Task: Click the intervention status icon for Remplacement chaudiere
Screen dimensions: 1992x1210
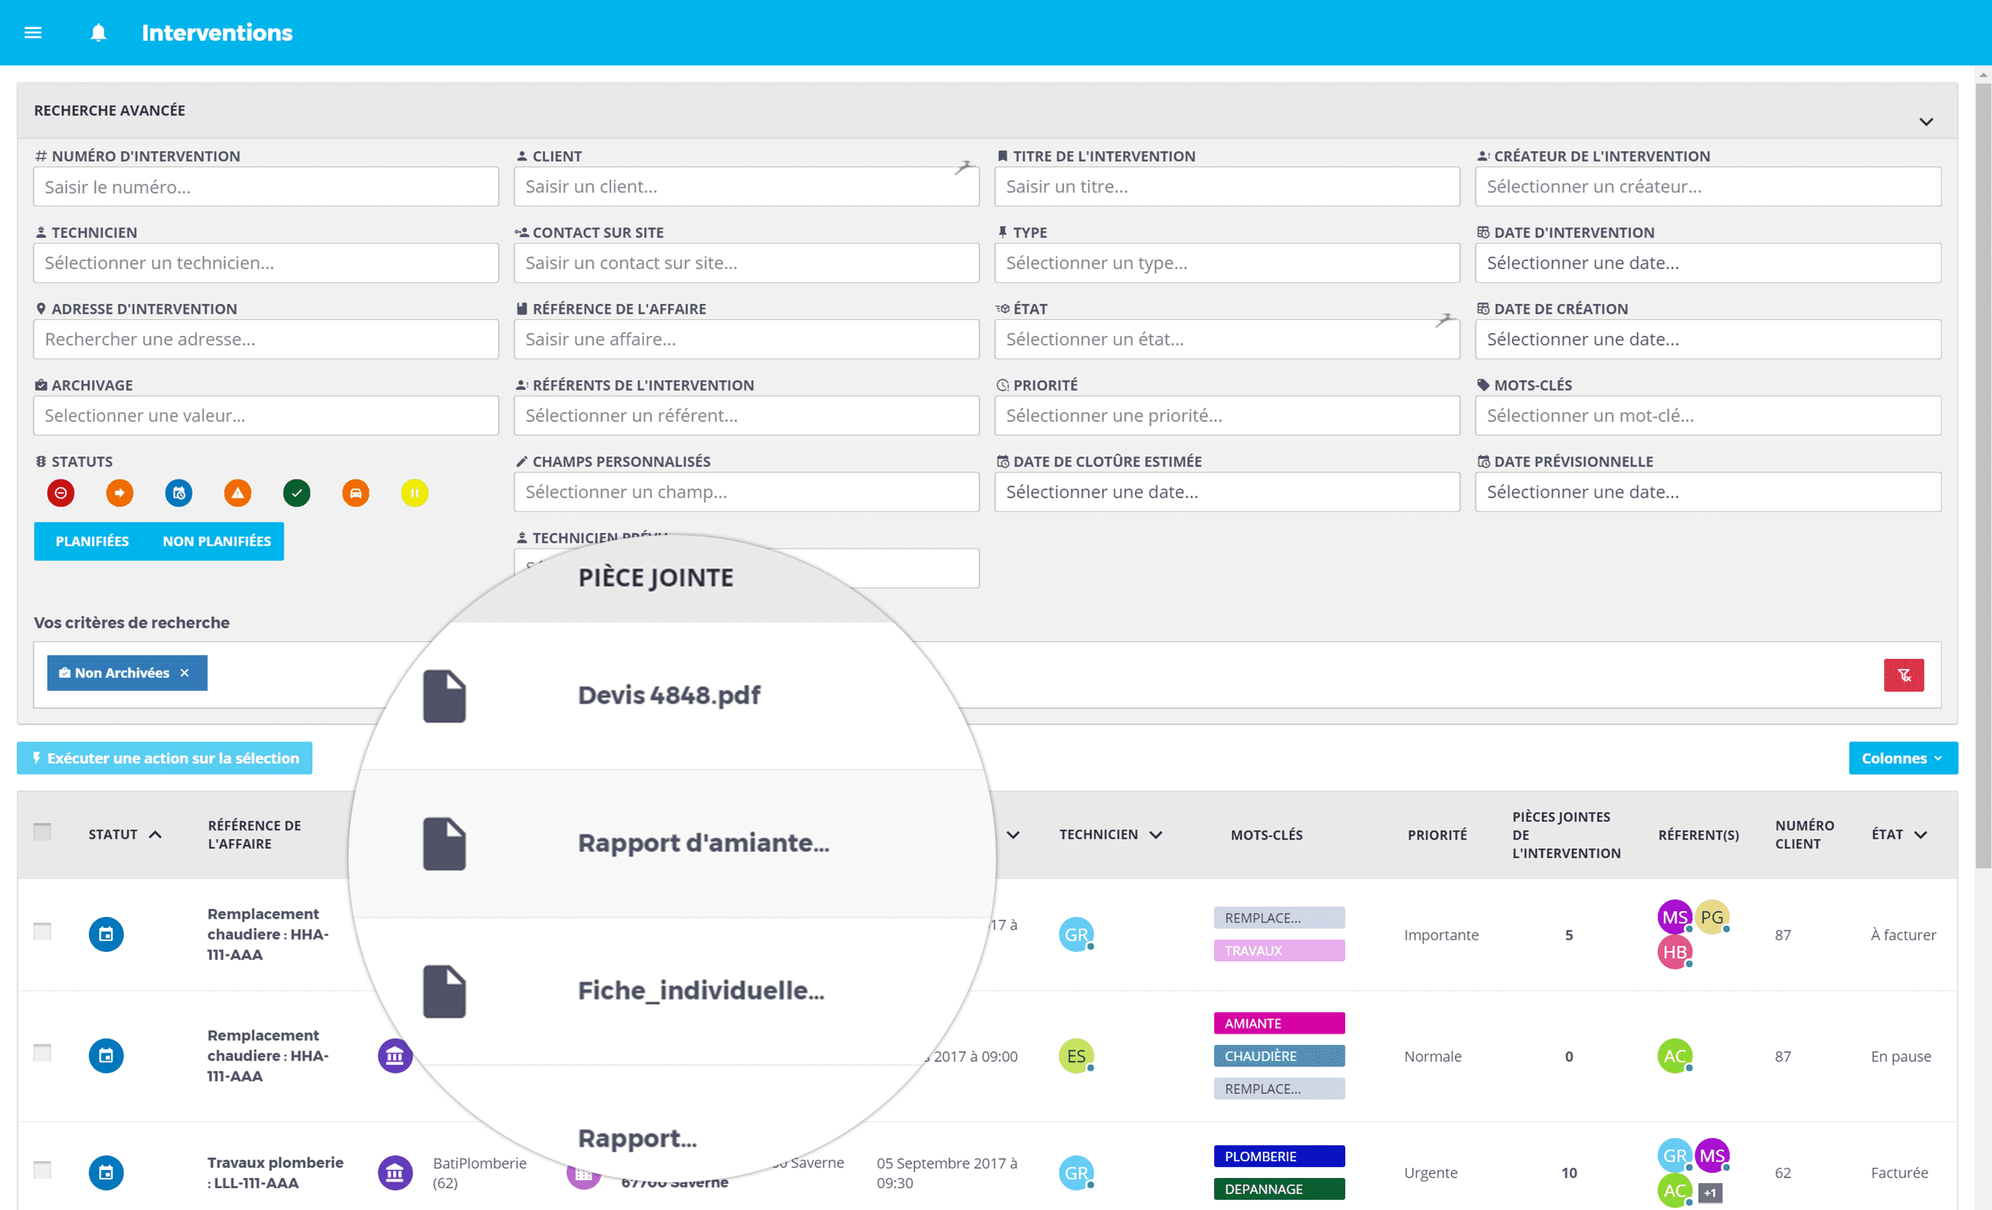Action: (106, 933)
